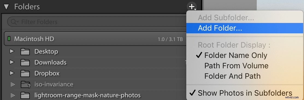Click the green Macintosh HD volume indicator
304x100 pixels.
point(9,39)
